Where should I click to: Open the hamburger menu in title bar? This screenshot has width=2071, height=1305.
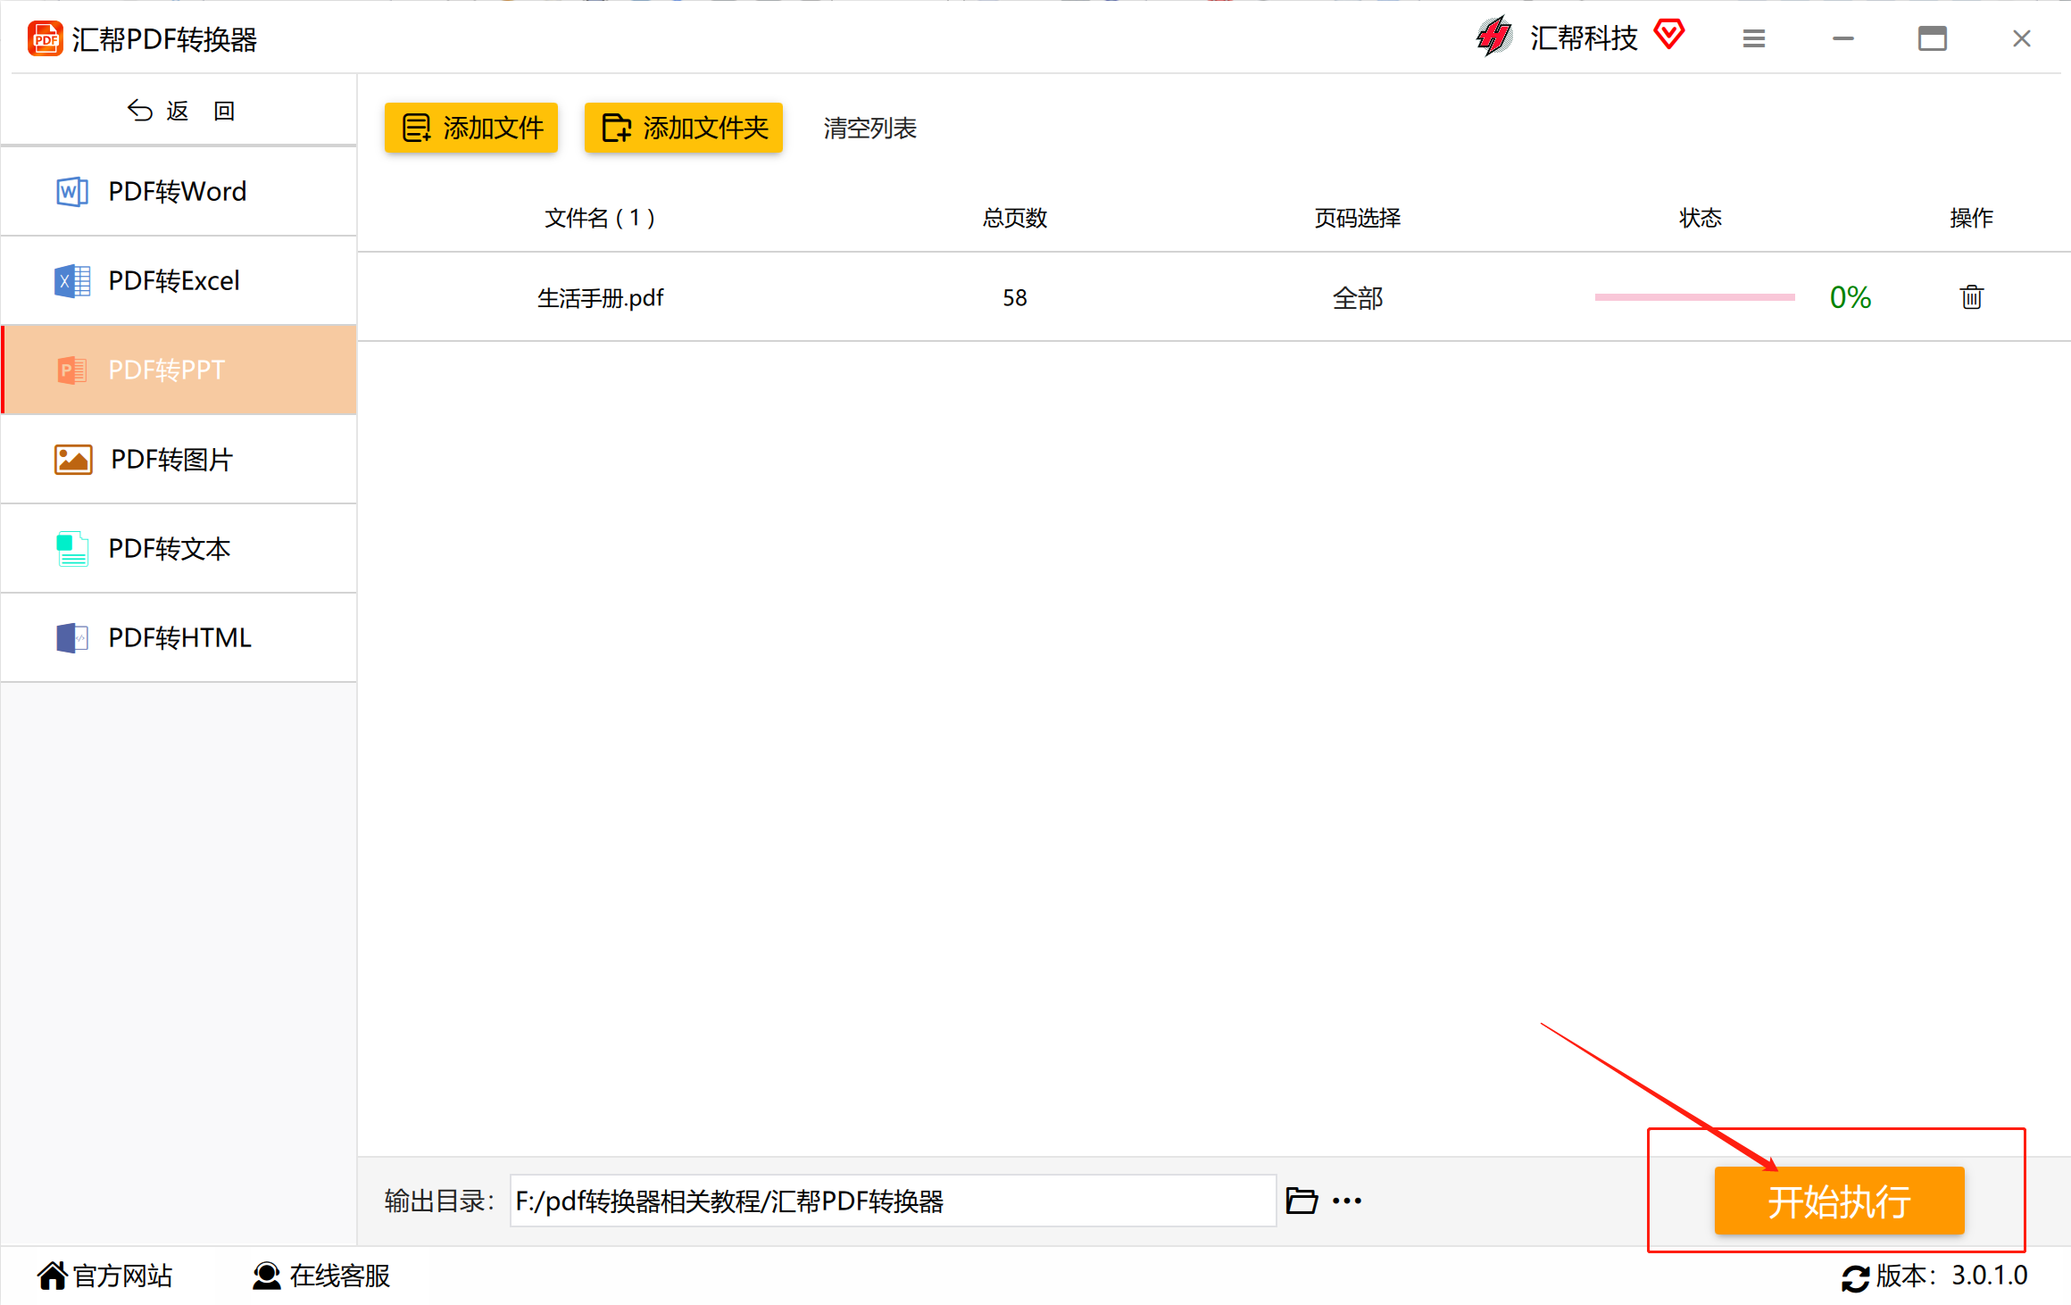[1754, 38]
